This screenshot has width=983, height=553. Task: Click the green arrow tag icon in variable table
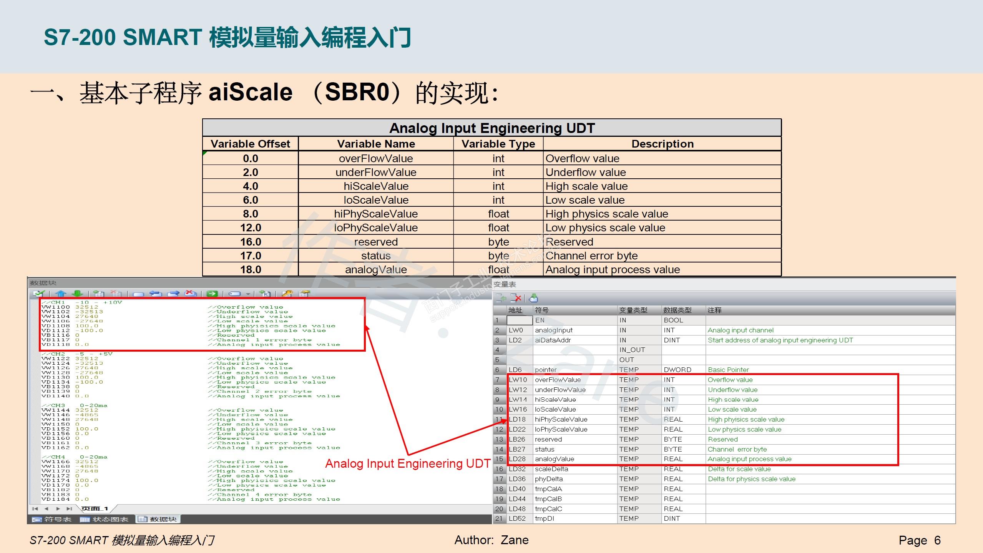pos(533,298)
